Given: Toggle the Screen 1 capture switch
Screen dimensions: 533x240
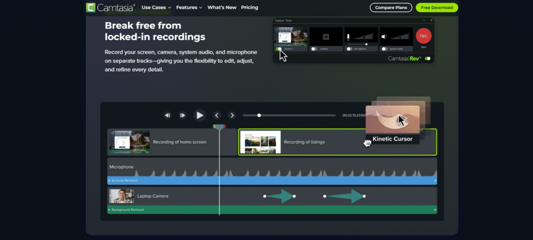Looking at the screenshot, I should click(x=280, y=49).
